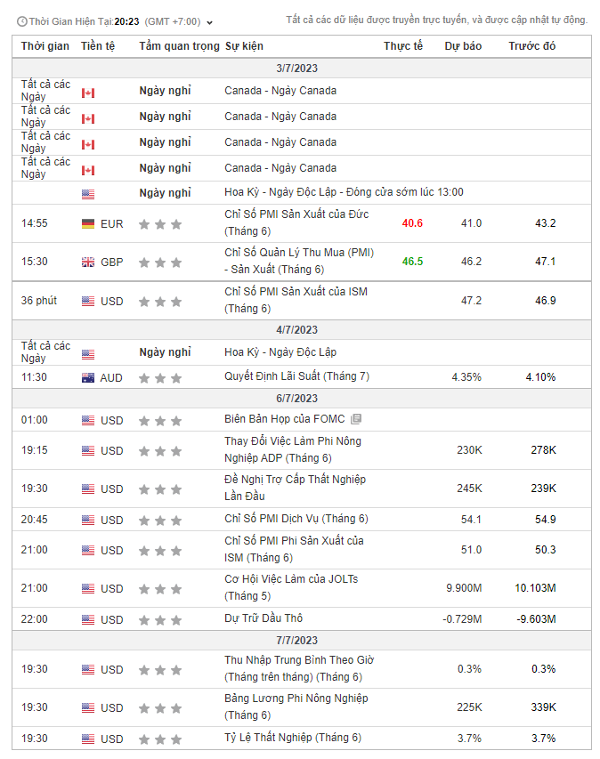Click importance stars for AUD Quyết Định Lãi Suất

(x=160, y=378)
